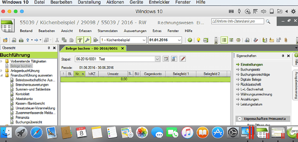Select Belege buchen in the tree
Image resolution: width=298 pixels, height=142 pixels.
[21, 66]
